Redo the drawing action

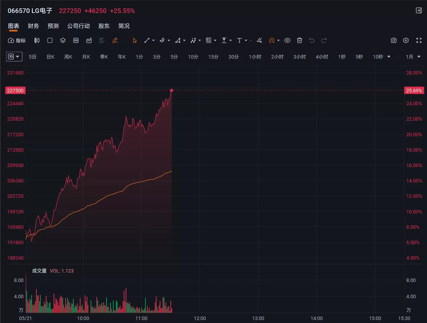[324, 40]
